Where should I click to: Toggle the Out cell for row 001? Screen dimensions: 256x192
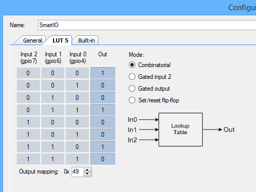(x=103, y=86)
